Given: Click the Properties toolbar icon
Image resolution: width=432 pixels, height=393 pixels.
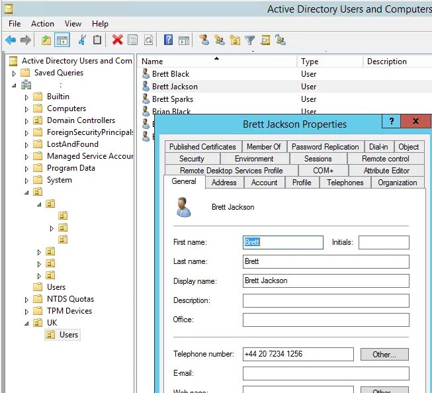Looking at the screenshot, I should tap(133, 40).
